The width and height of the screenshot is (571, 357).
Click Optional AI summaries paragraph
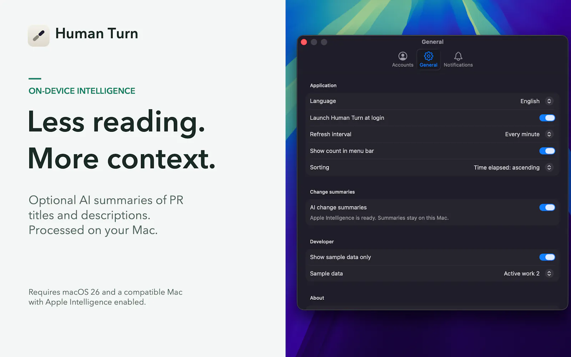point(106,215)
